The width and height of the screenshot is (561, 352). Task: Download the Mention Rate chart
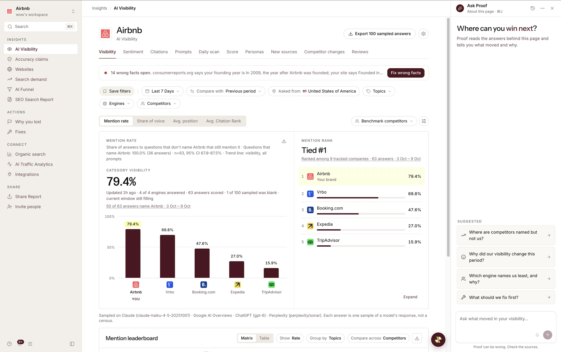[284, 141]
